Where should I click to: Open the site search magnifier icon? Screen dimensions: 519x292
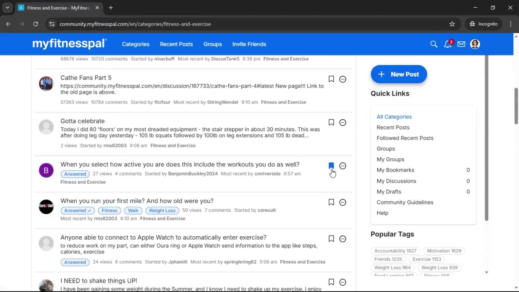pos(434,44)
